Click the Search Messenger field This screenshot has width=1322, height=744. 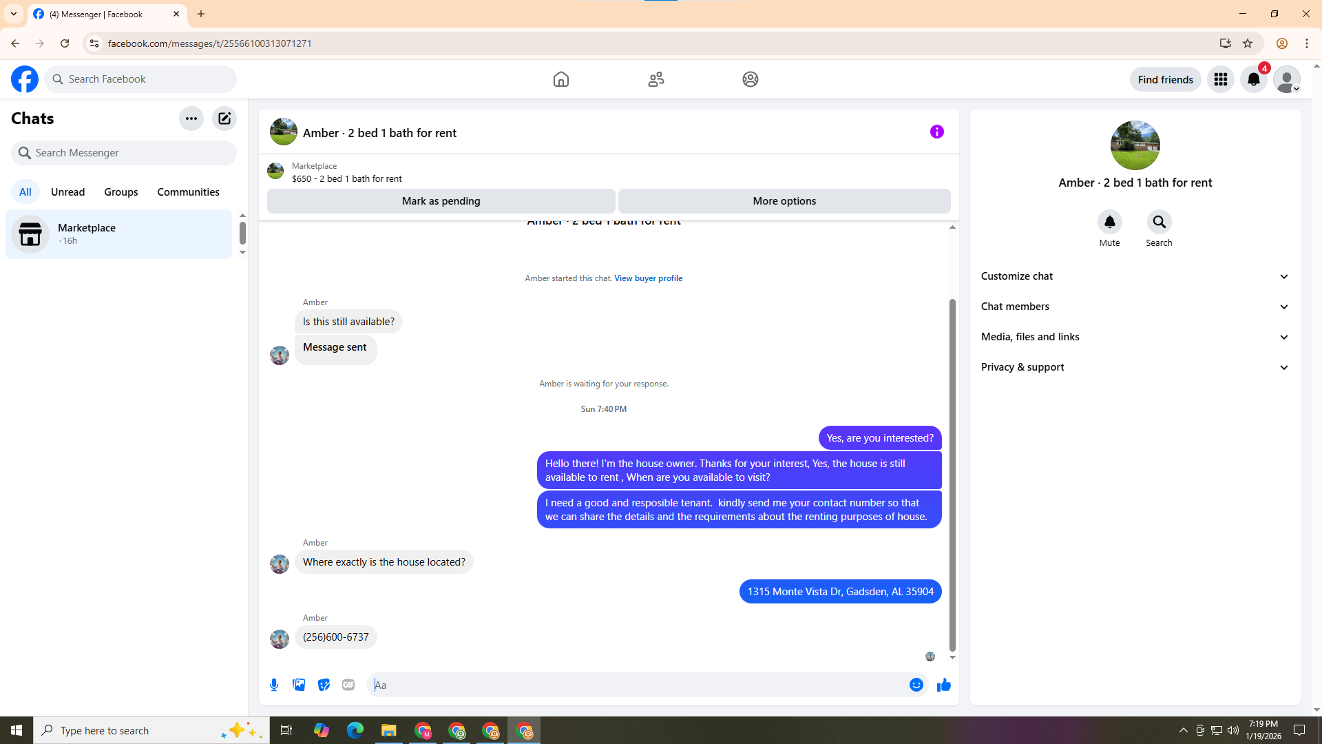[124, 153]
